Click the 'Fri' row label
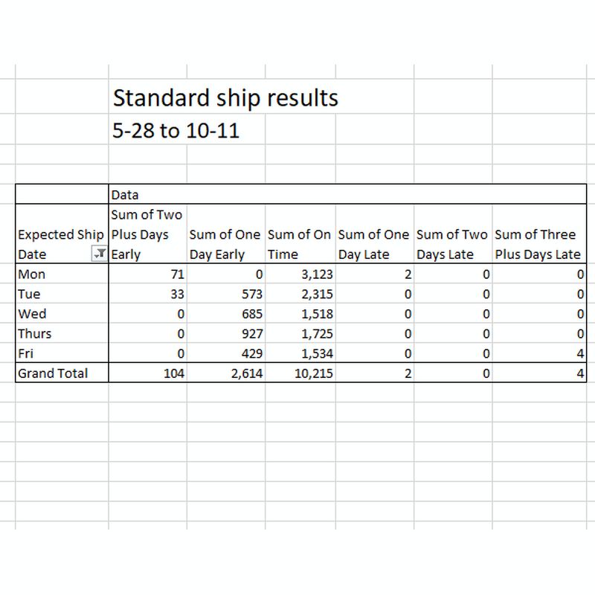Image resolution: width=595 pixels, height=595 pixels. click(x=25, y=353)
